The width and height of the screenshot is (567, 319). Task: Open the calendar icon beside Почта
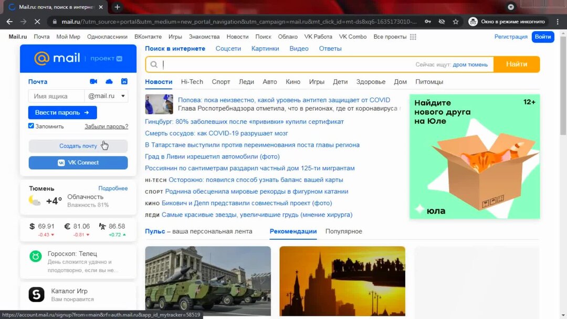(124, 82)
